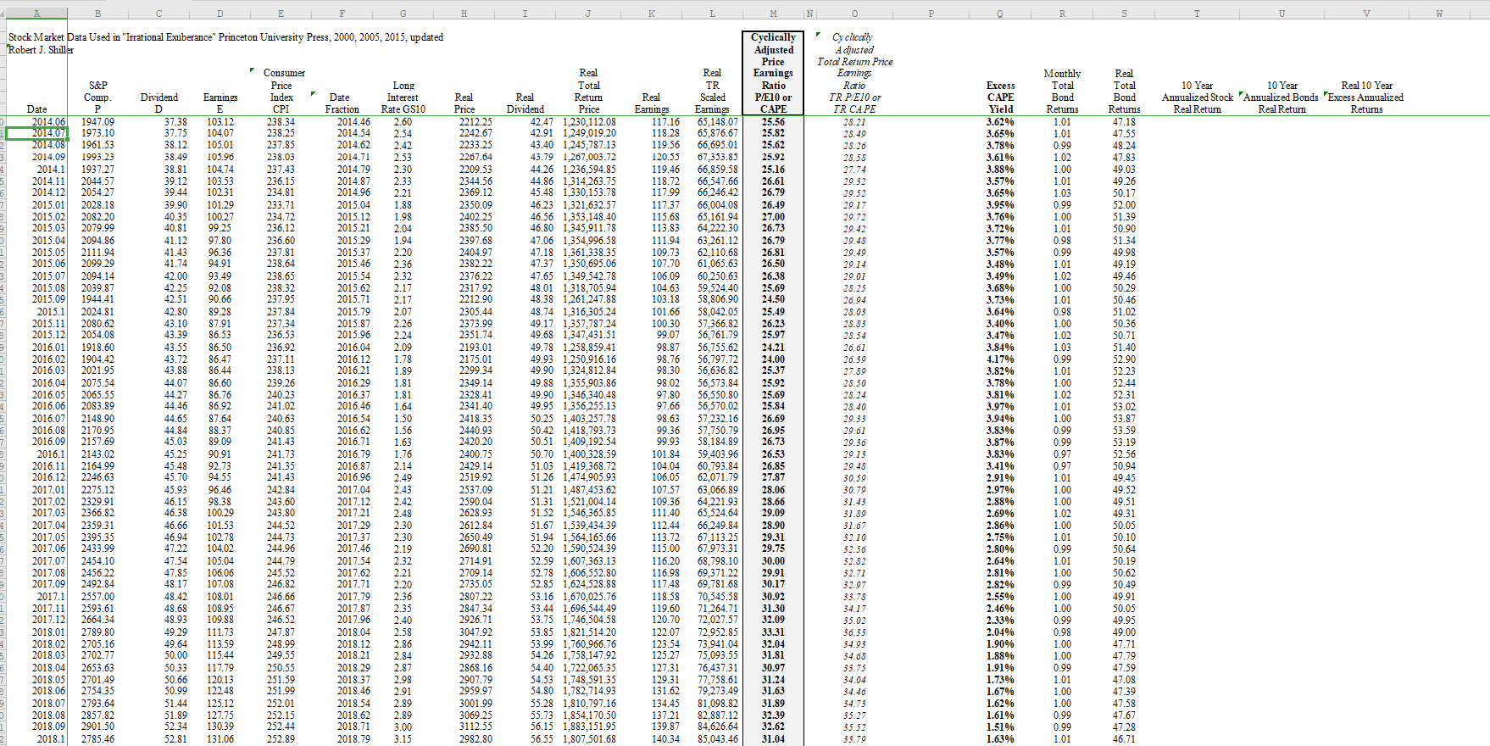Click the "Earnings E" heading cell
The width and height of the screenshot is (1490, 746).
220,103
